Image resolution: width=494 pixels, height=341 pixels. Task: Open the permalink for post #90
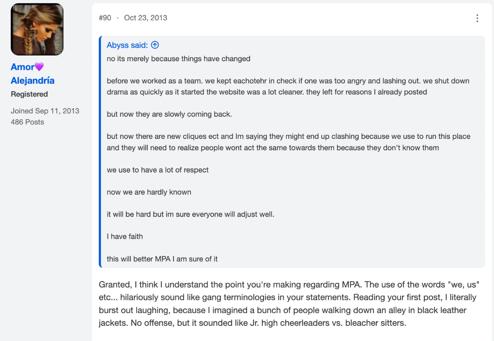coord(105,18)
